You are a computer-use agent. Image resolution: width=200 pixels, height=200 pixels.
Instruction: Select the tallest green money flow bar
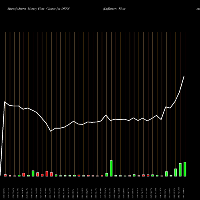pos(111,168)
